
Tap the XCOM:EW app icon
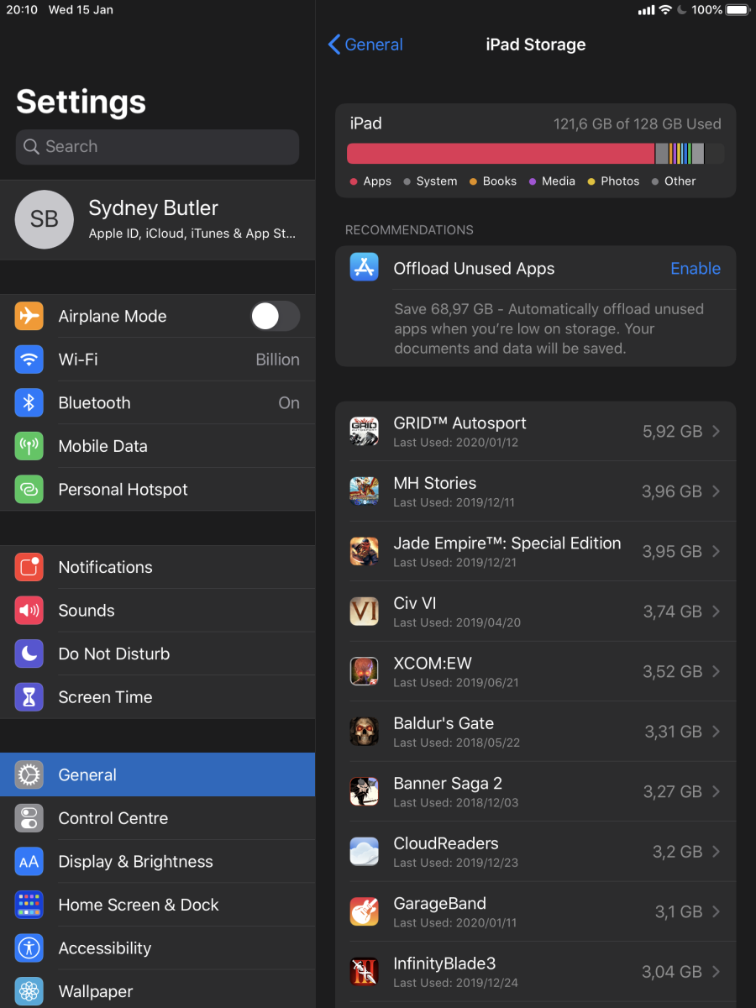pyautogui.click(x=365, y=671)
